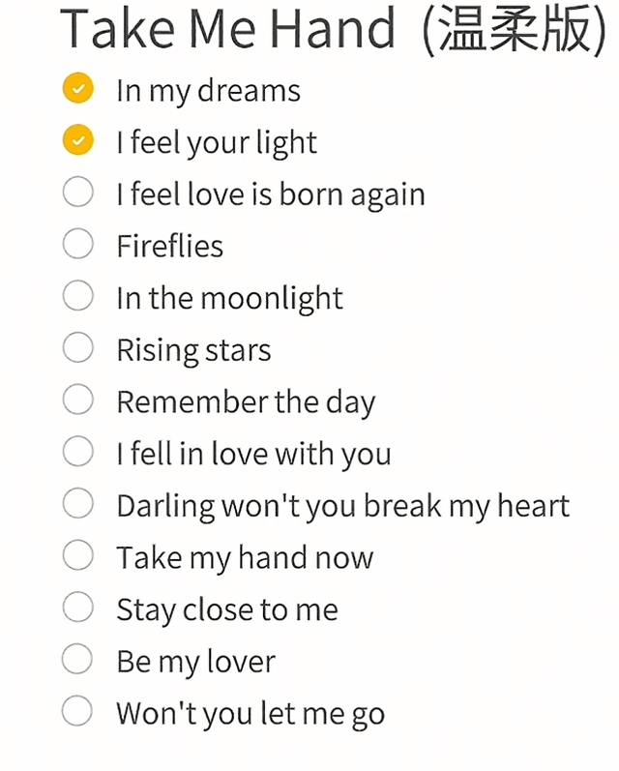Select the "Take my hand now" text
This screenshot has height=771, width=619.
pyautogui.click(x=245, y=557)
